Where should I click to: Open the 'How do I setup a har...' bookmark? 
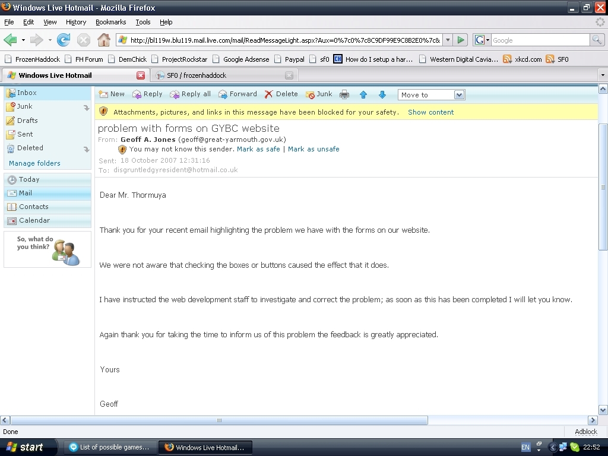pos(373,59)
